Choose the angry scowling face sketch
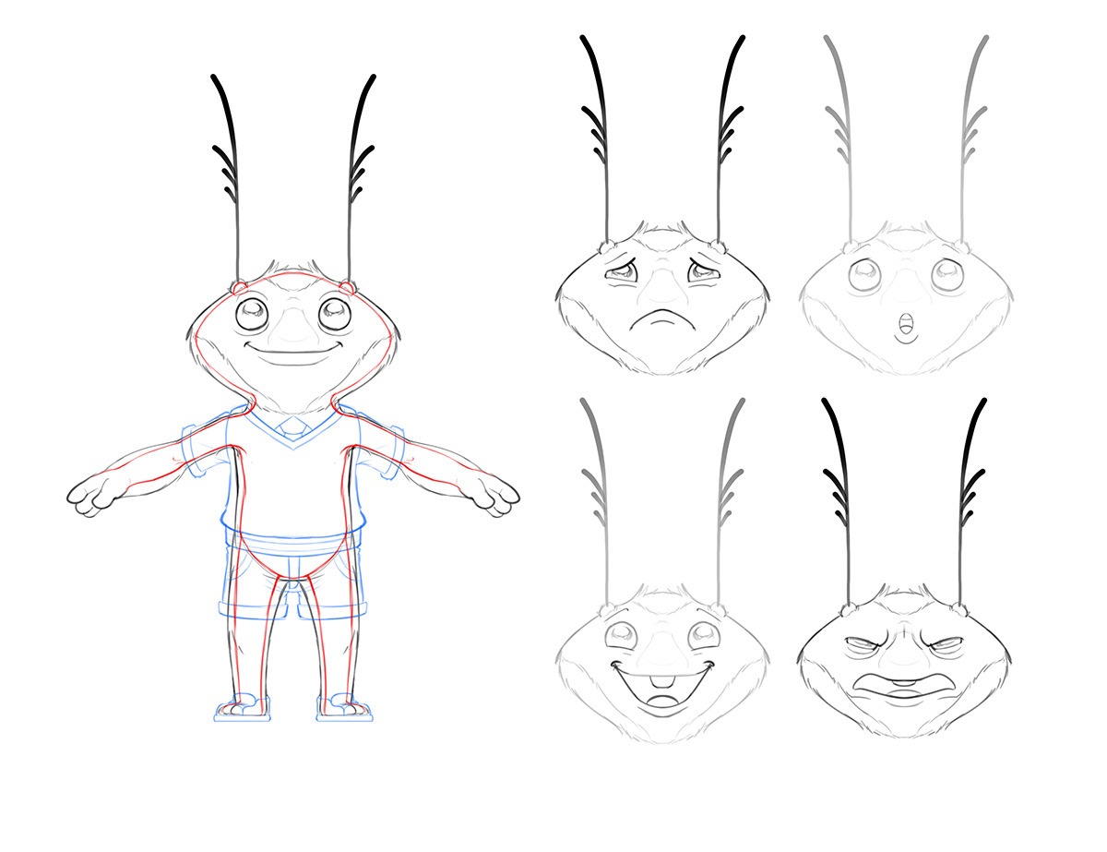 pos(906,569)
